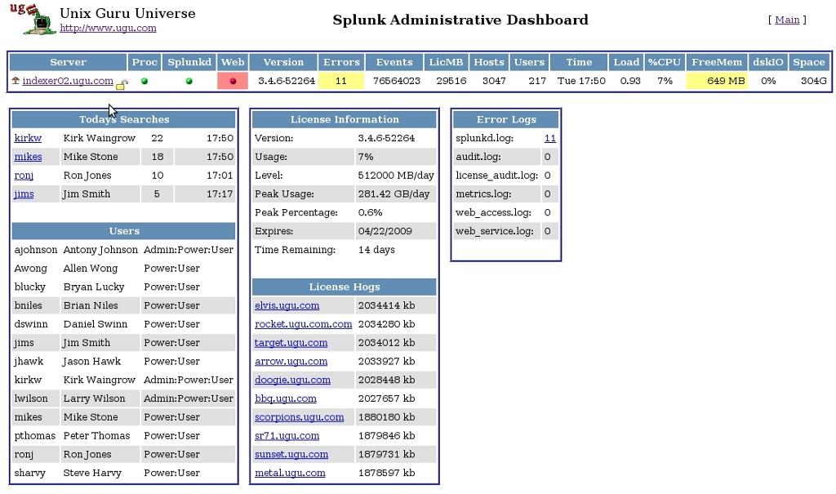Screen dimensions: 836x494
Task: Click the web_access.log label
Action: [x=494, y=212]
